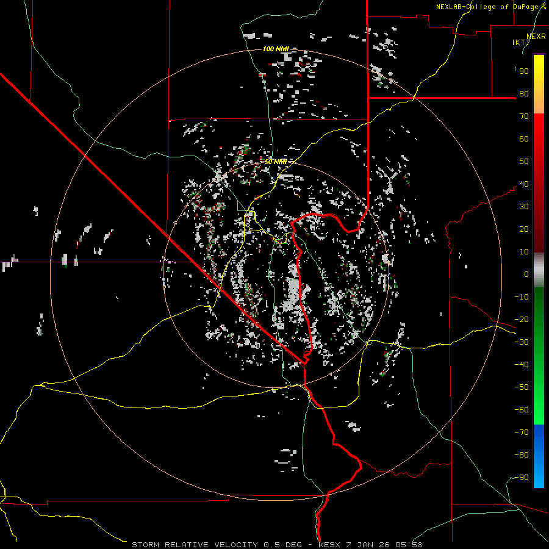Select the -10 value on the velocity scale
Image resolution: width=549 pixels, height=549 pixels.
[522, 297]
